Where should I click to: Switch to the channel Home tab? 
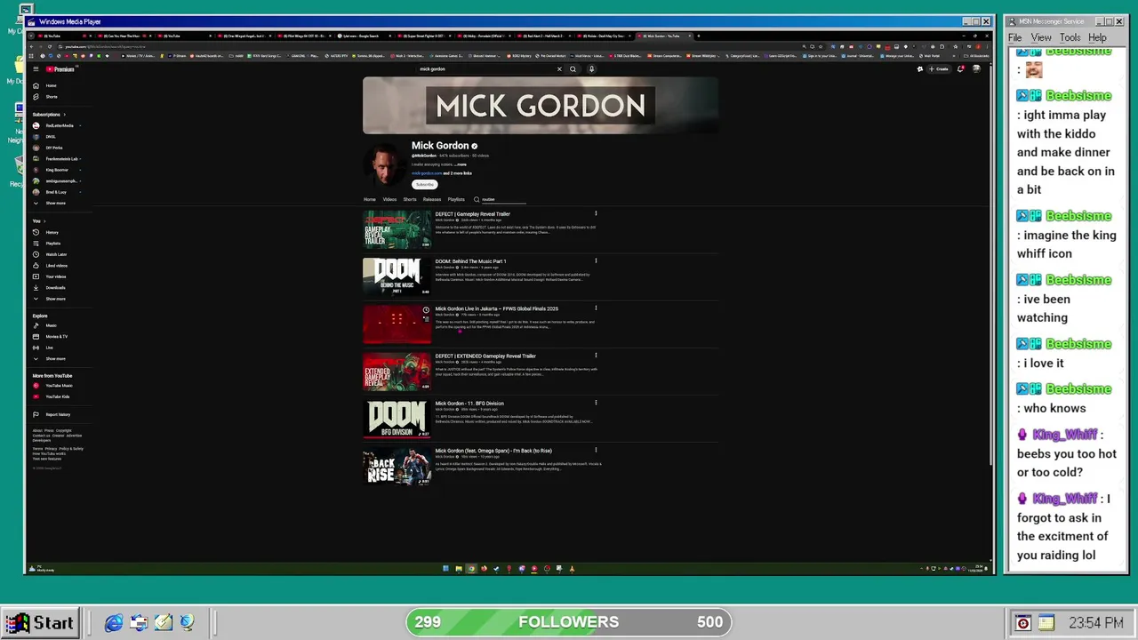coord(370,199)
